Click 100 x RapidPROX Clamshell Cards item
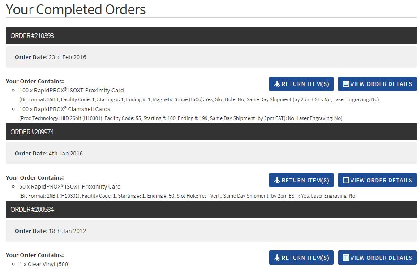The width and height of the screenshot is (420, 276). pyautogui.click(x=64, y=109)
